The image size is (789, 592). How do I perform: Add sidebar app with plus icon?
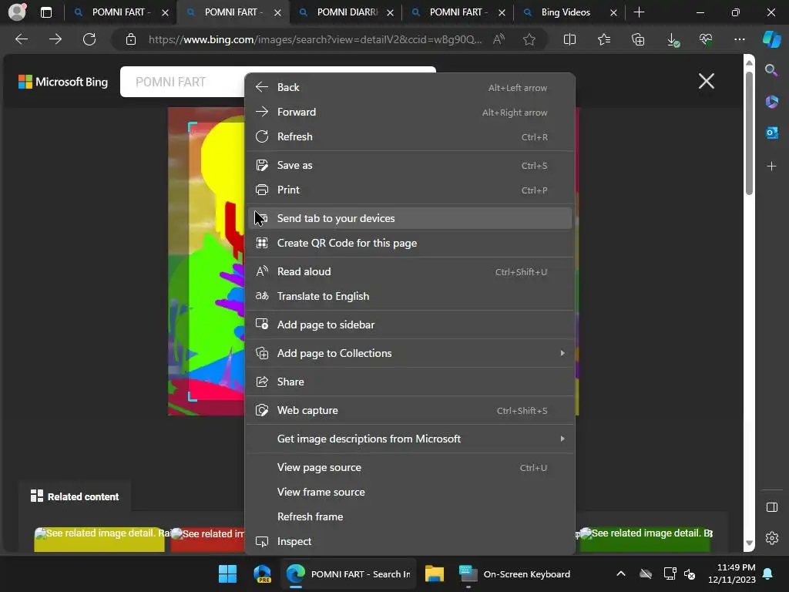(x=771, y=166)
